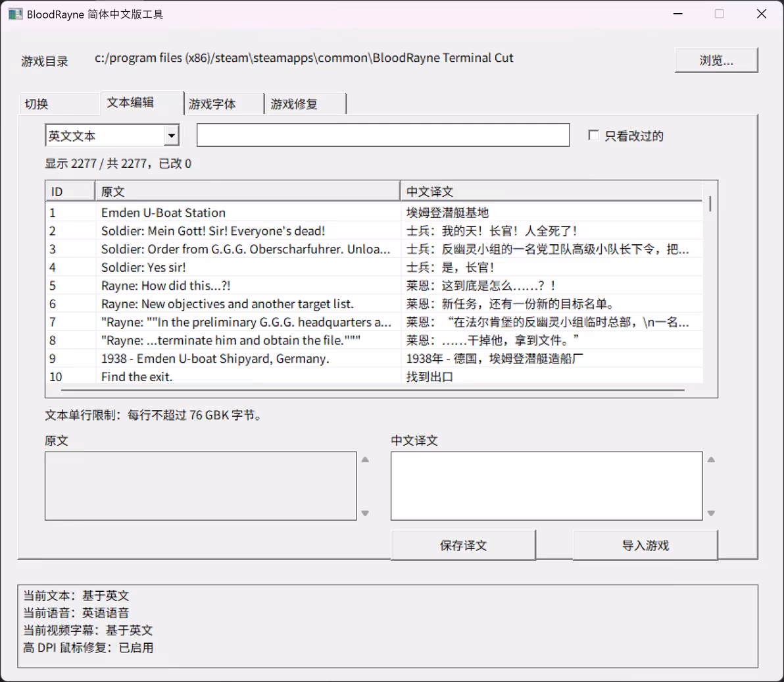Image resolution: width=784 pixels, height=682 pixels.
Task: Click down arrow beside 原文 text box
Action: click(365, 513)
